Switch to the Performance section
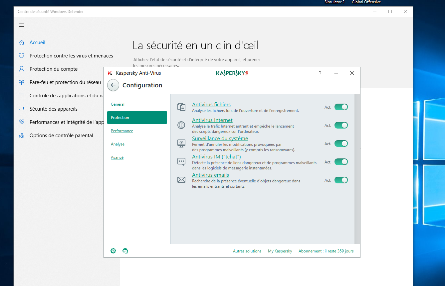Viewport: 445px width, 286px height. (x=122, y=131)
